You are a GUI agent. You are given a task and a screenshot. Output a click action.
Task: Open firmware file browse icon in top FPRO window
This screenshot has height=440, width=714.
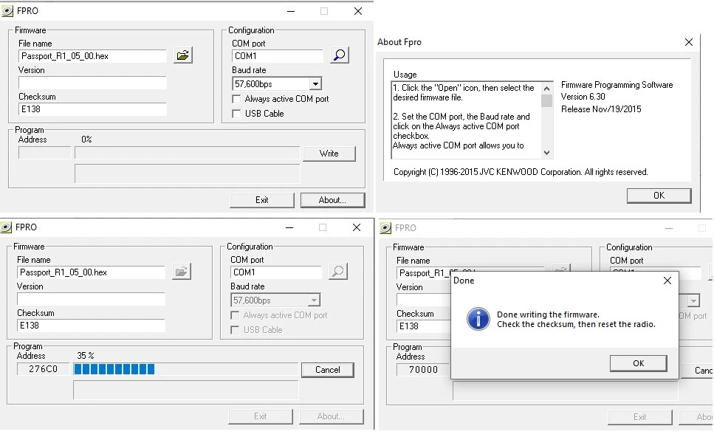point(183,55)
